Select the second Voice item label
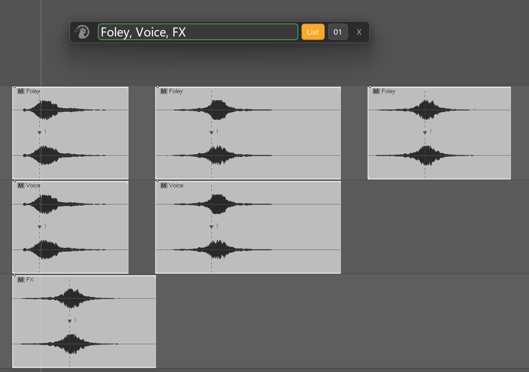Image resolution: width=529 pixels, height=372 pixels. pos(176,185)
